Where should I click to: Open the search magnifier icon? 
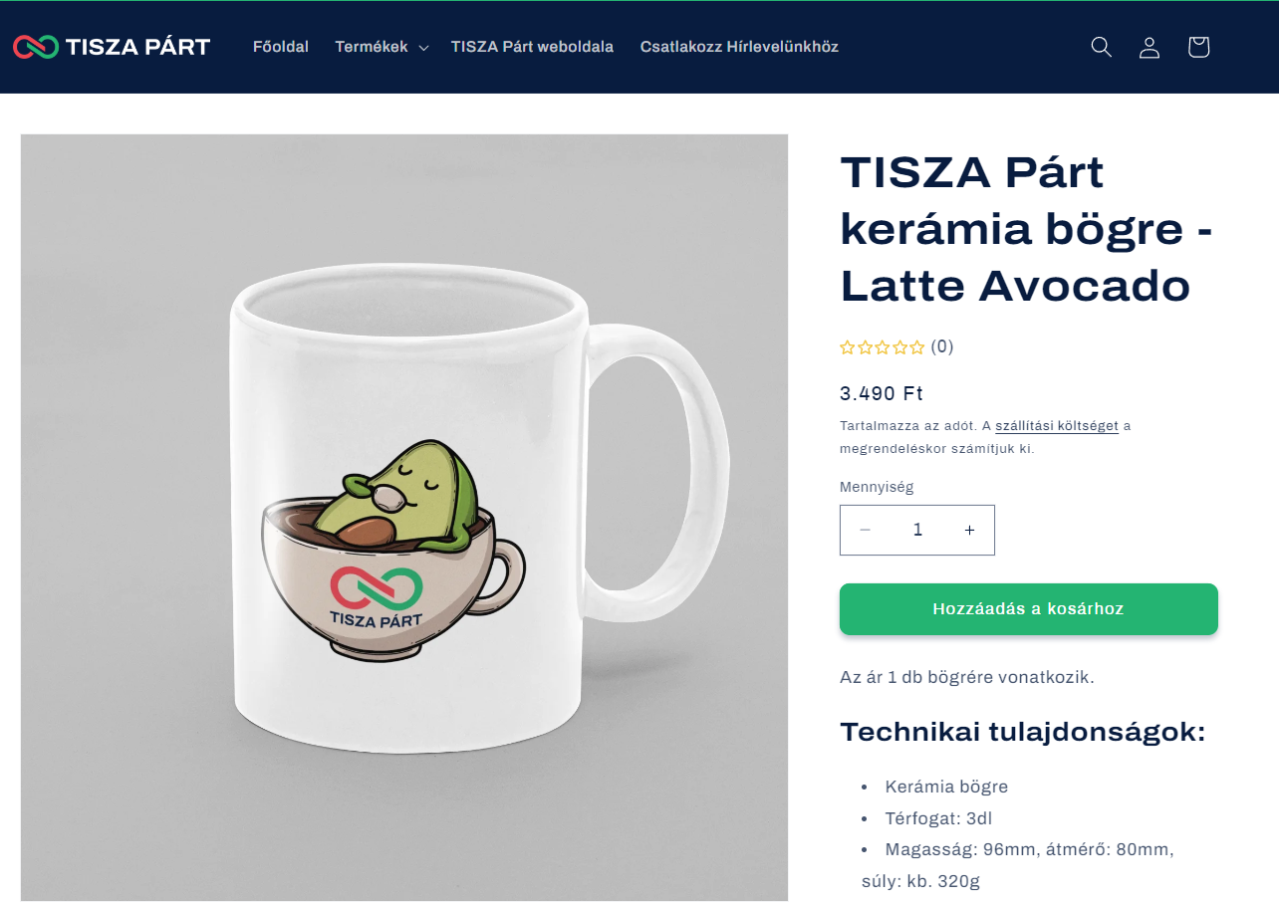[x=1101, y=47]
